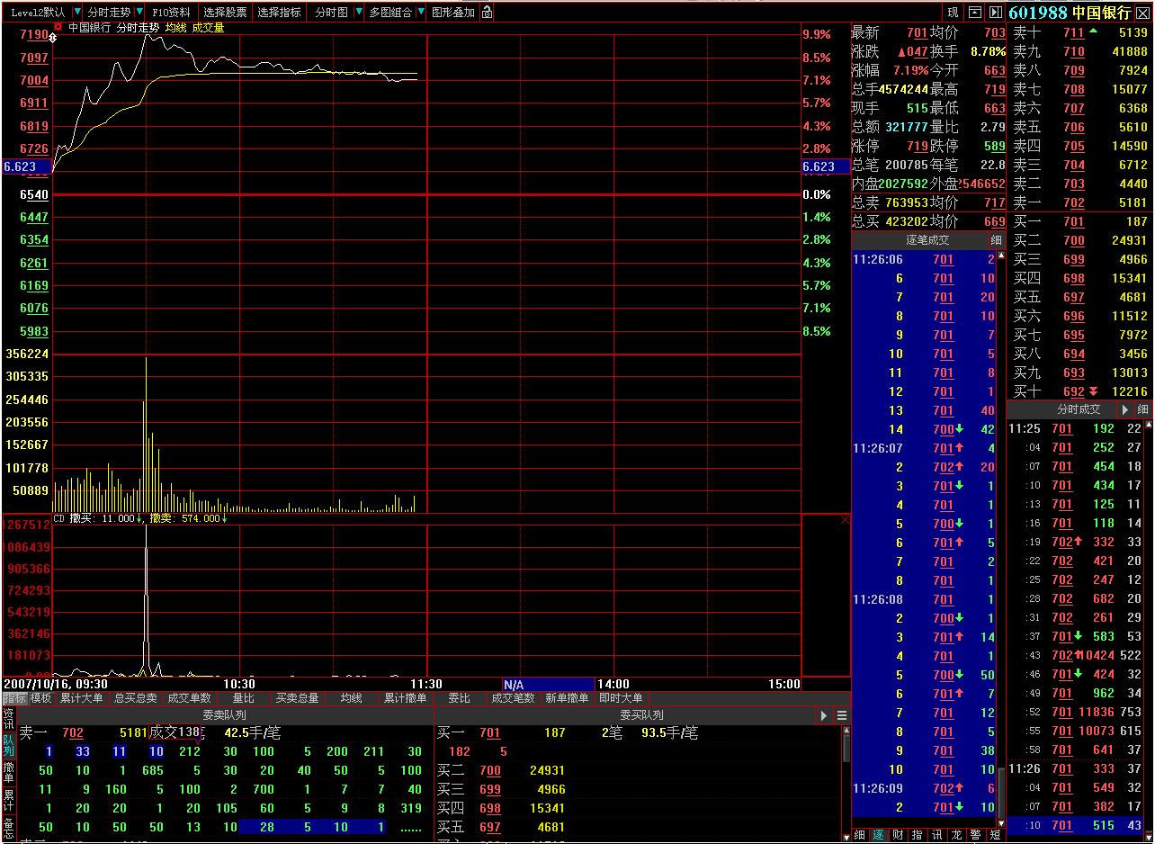
Task: Click the 分时图 toolbar button
Action: tap(331, 13)
